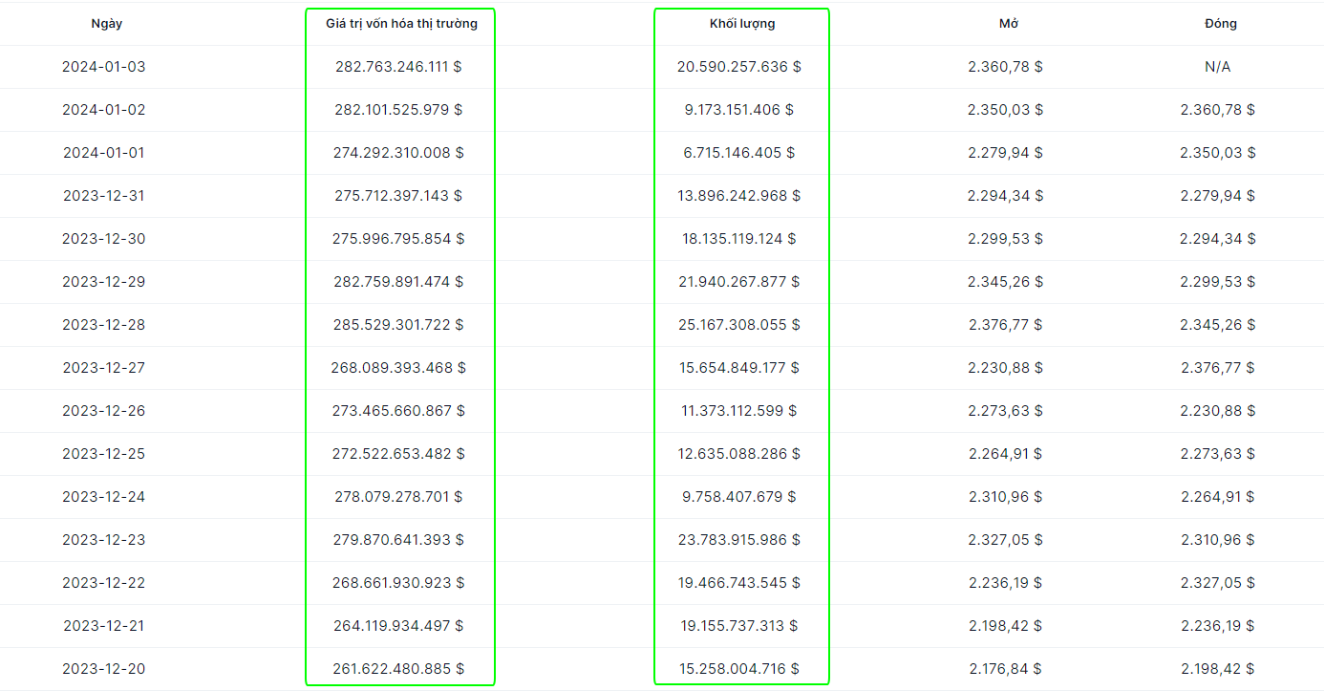Click volume 20.590.257.636 $
The image size is (1325, 691).
(x=739, y=67)
